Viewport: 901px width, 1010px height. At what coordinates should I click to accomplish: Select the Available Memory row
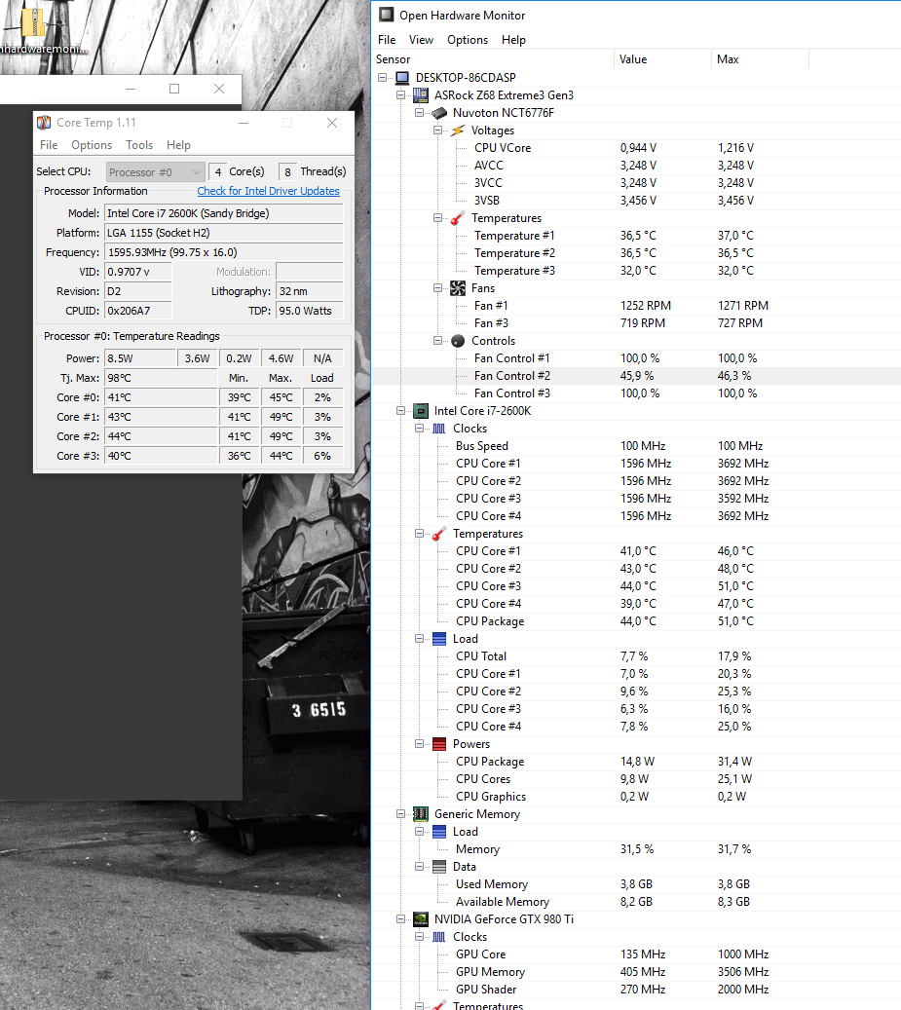coord(636,902)
